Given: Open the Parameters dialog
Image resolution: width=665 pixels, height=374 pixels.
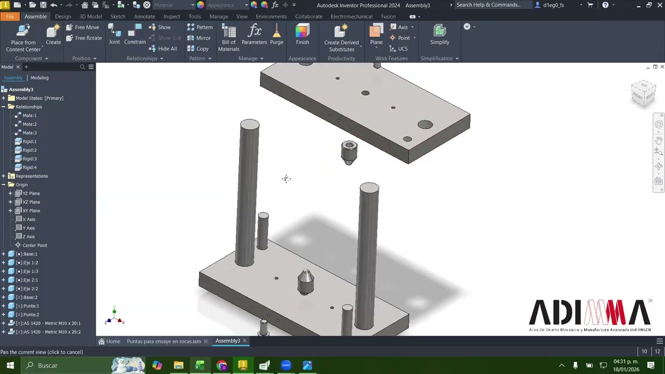Looking at the screenshot, I should [254, 35].
